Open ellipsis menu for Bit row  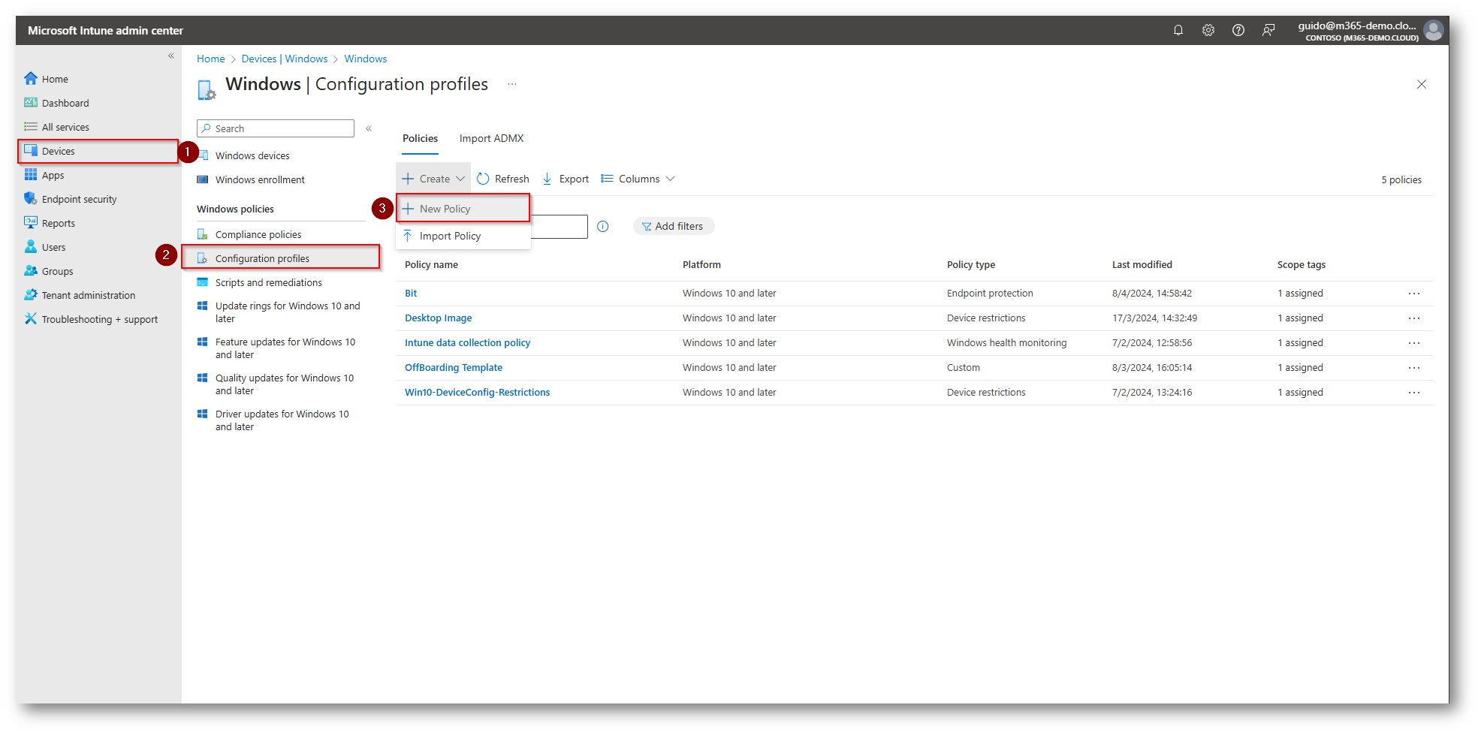coord(1414,293)
